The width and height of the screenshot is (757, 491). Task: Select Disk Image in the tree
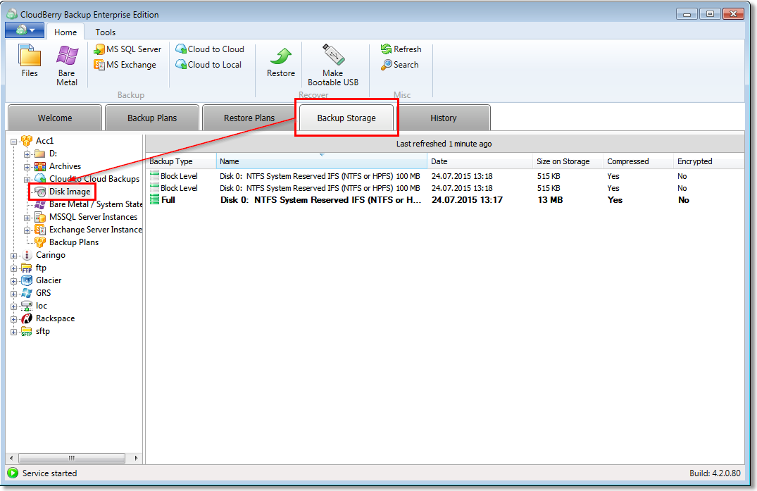(x=70, y=192)
